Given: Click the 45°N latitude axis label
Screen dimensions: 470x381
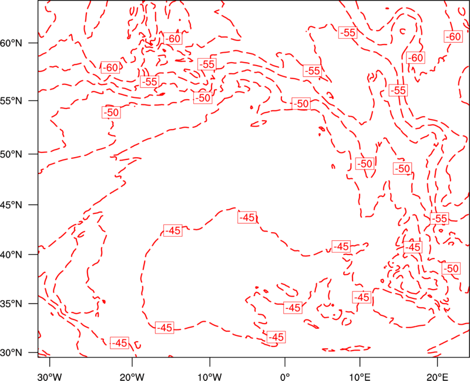Looking at the screenshot, I should 11,205.
